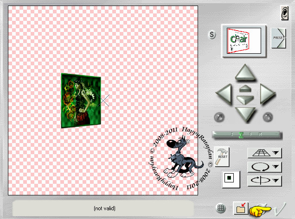Open the PRESETS panel
This screenshot has width=295, height=219.
(x=278, y=38)
